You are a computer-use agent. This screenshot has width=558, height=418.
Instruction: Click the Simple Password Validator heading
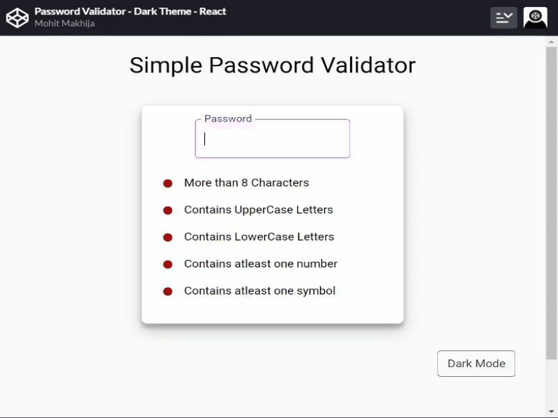(273, 65)
